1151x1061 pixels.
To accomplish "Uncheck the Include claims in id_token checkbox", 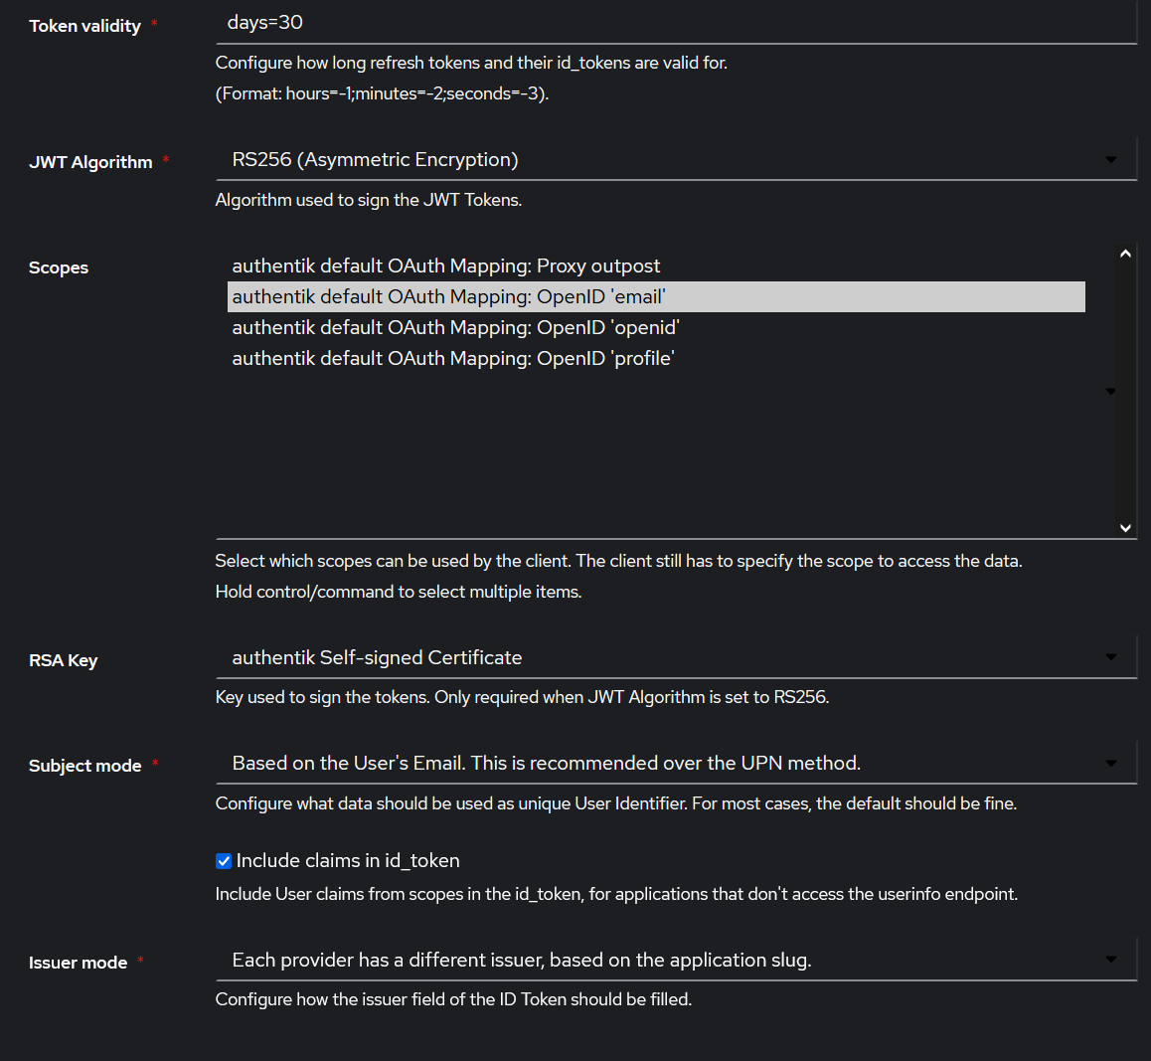I will [x=223, y=860].
